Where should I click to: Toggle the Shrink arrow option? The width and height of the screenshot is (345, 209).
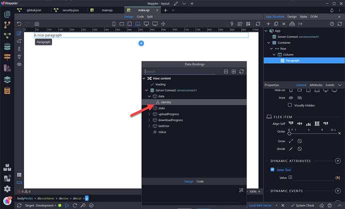(x=291, y=149)
